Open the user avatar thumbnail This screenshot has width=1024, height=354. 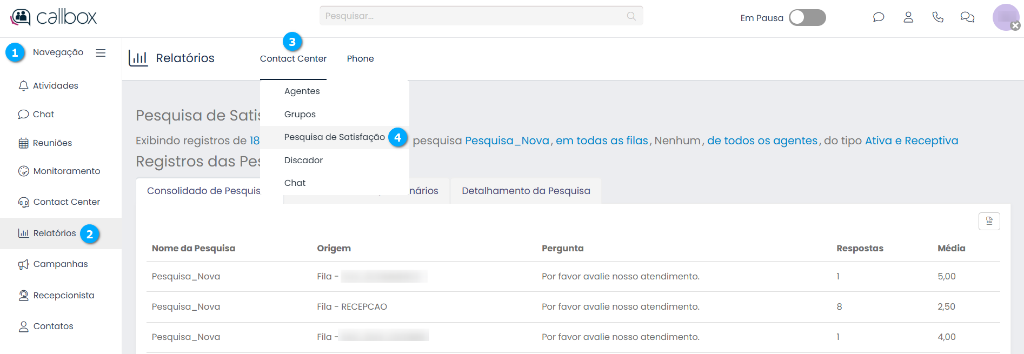(1005, 17)
